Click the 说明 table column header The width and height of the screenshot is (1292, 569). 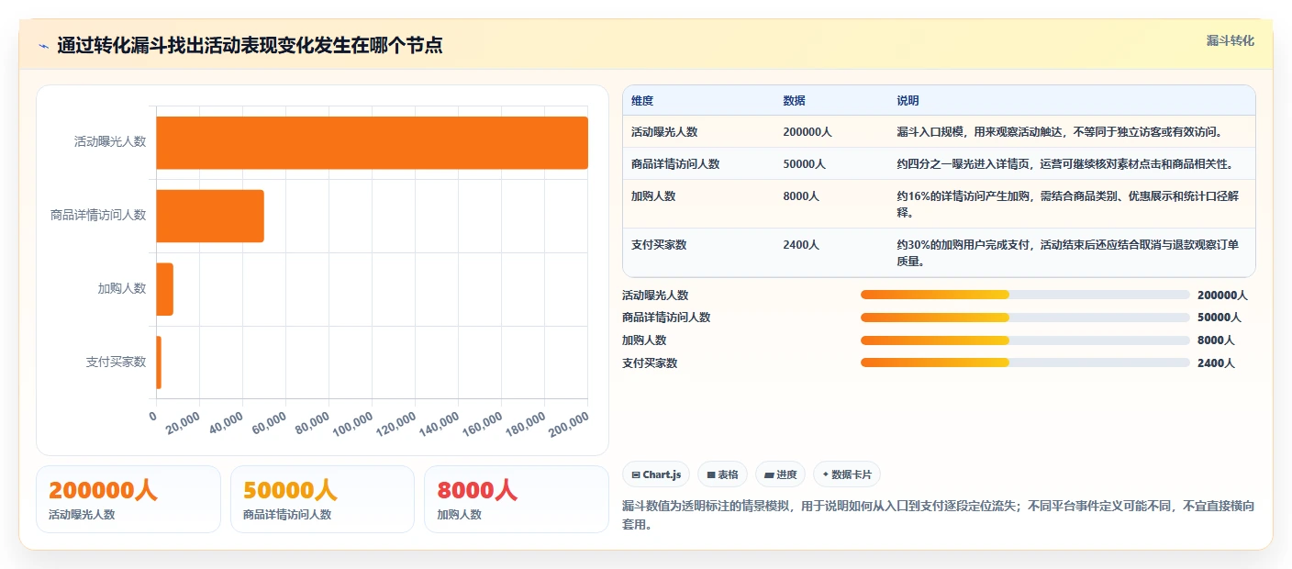pos(908,101)
